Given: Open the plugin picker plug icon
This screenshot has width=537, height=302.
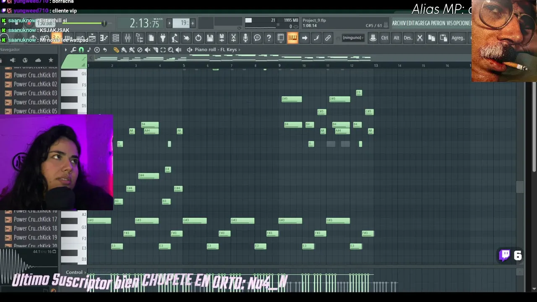Looking at the screenshot, I should click(163, 38).
